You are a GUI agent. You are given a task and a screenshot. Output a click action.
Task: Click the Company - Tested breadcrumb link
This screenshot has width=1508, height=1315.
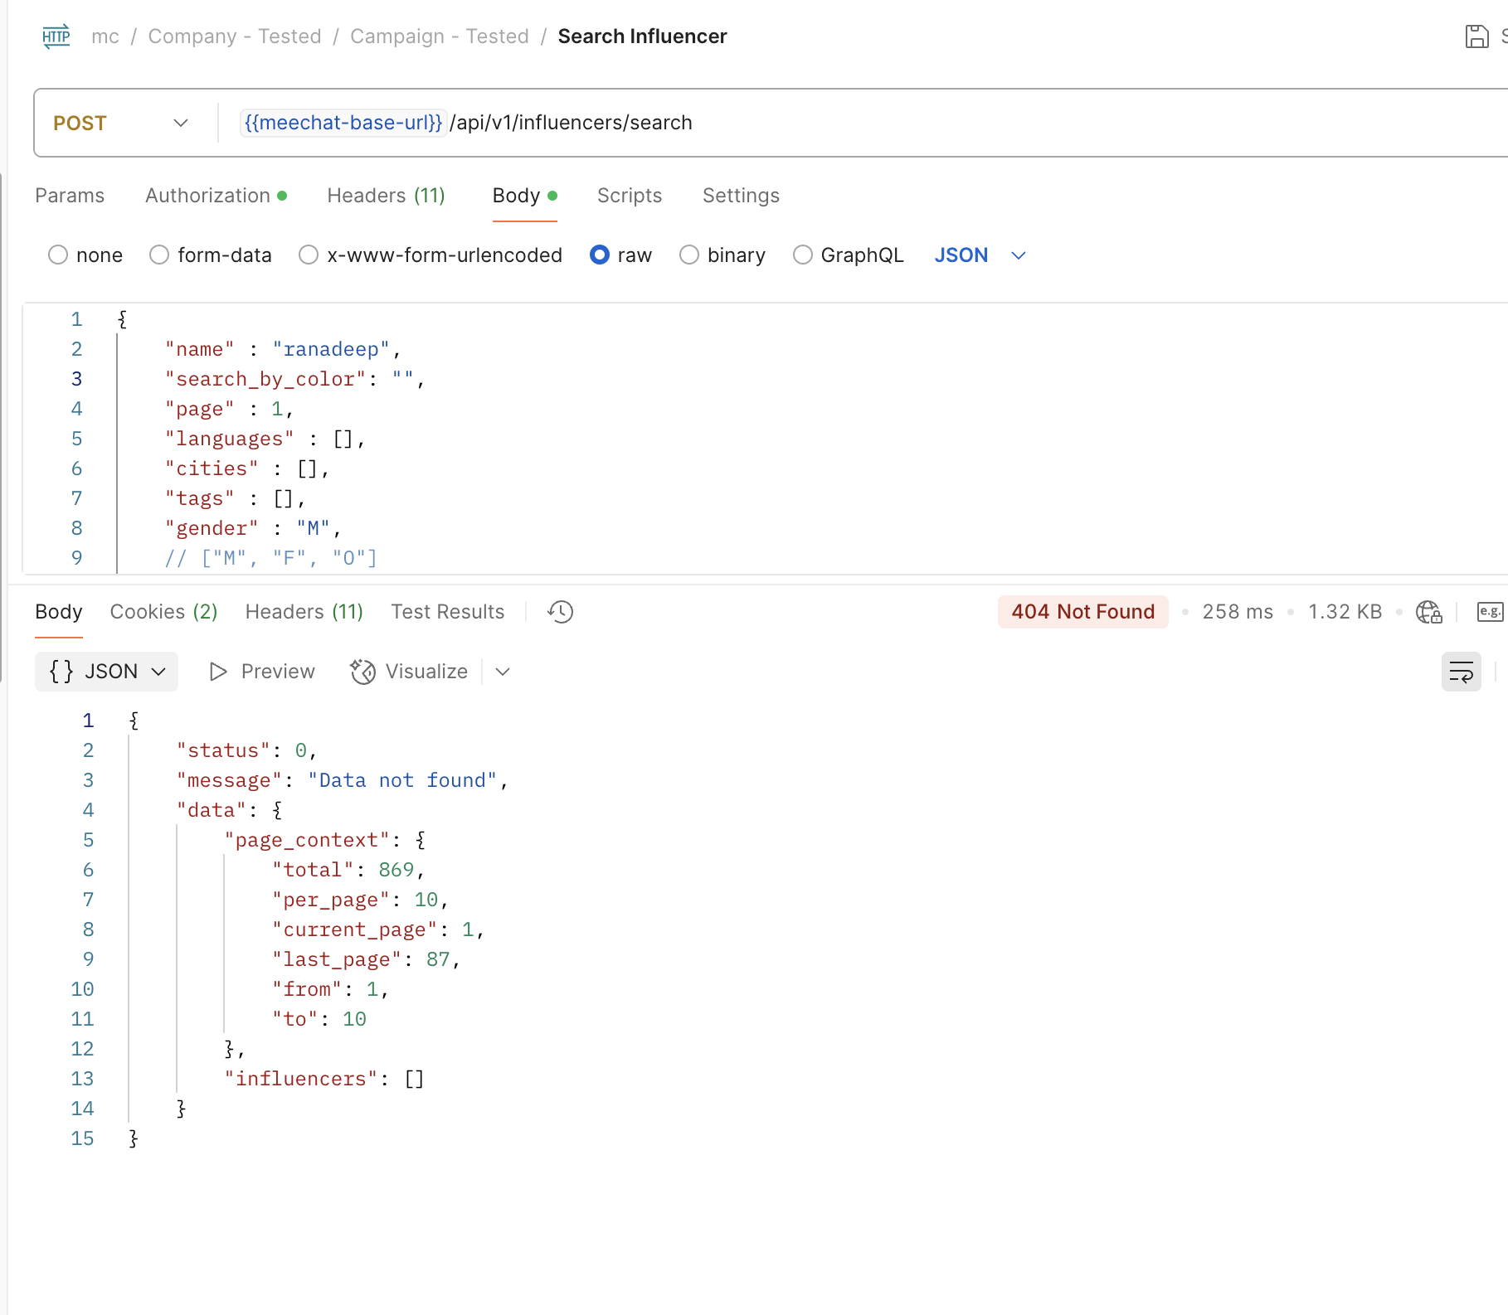234,36
